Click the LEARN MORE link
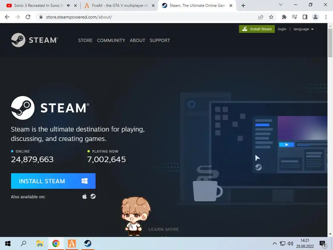This screenshot has width=333, height=250. [x=164, y=229]
